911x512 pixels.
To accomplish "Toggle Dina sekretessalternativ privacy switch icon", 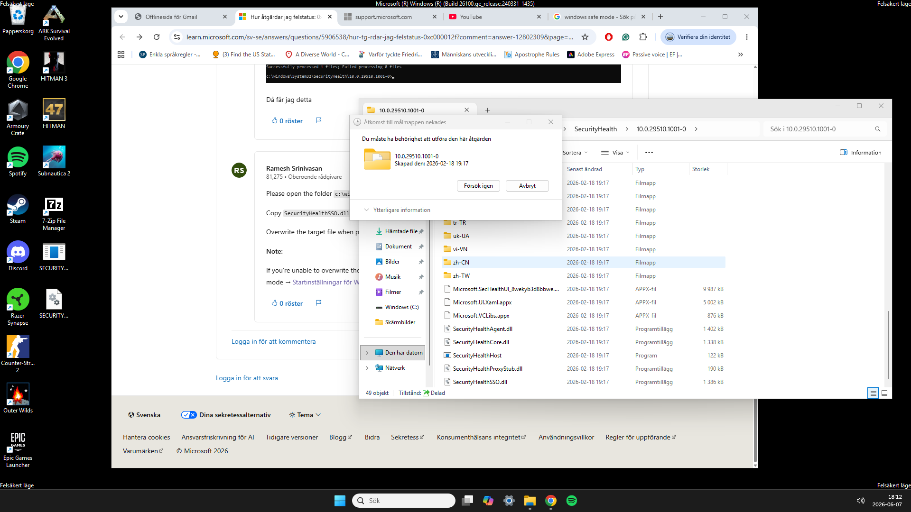I will tap(189, 415).
